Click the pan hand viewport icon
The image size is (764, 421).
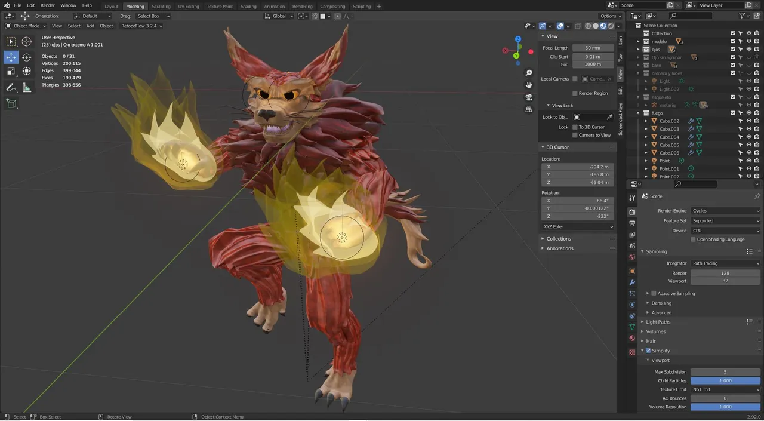point(529,85)
